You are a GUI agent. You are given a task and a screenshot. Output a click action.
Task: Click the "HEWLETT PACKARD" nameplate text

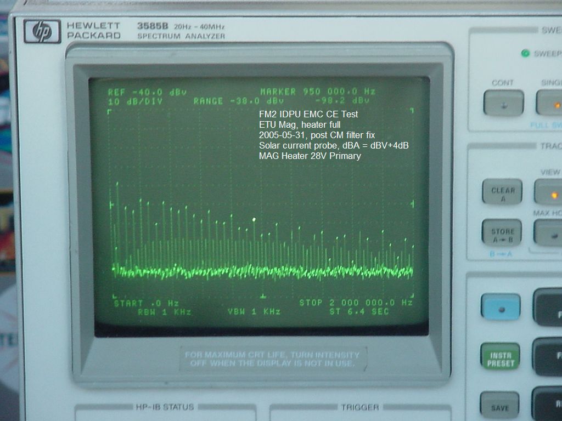[93, 31]
